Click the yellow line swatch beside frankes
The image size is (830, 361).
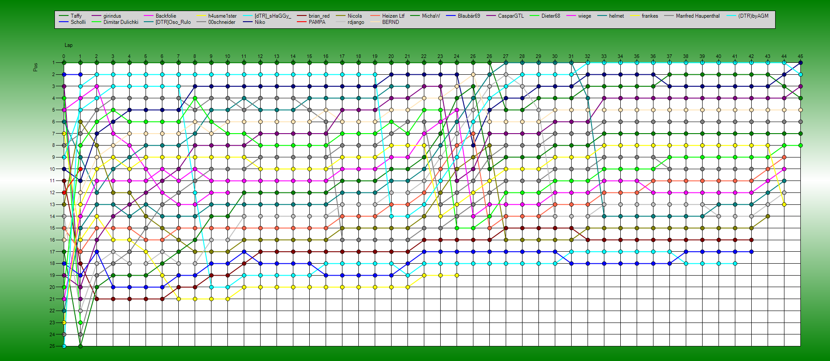pos(634,16)
